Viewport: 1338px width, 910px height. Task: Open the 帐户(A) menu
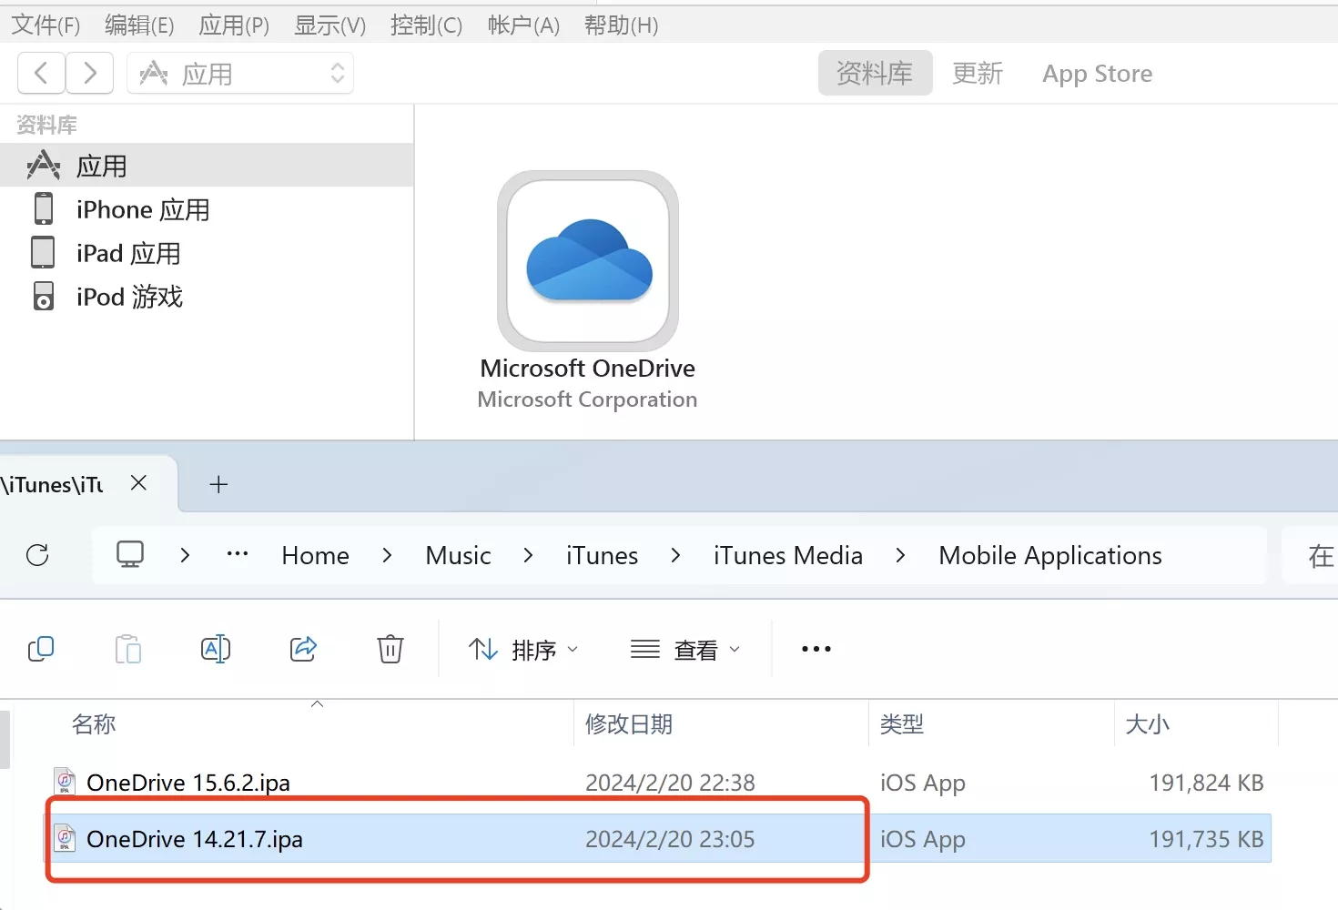(x=523, y=25)
